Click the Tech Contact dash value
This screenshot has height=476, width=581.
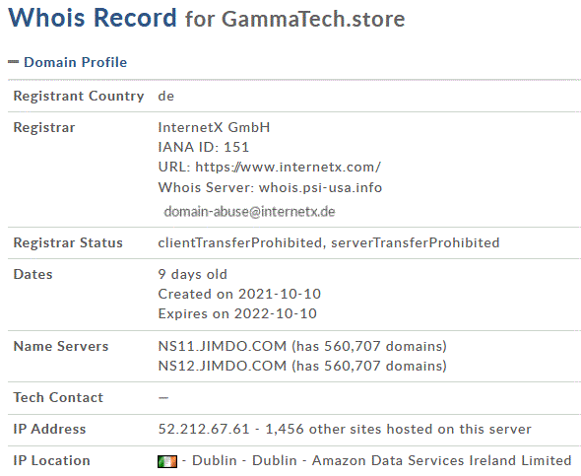163,398
